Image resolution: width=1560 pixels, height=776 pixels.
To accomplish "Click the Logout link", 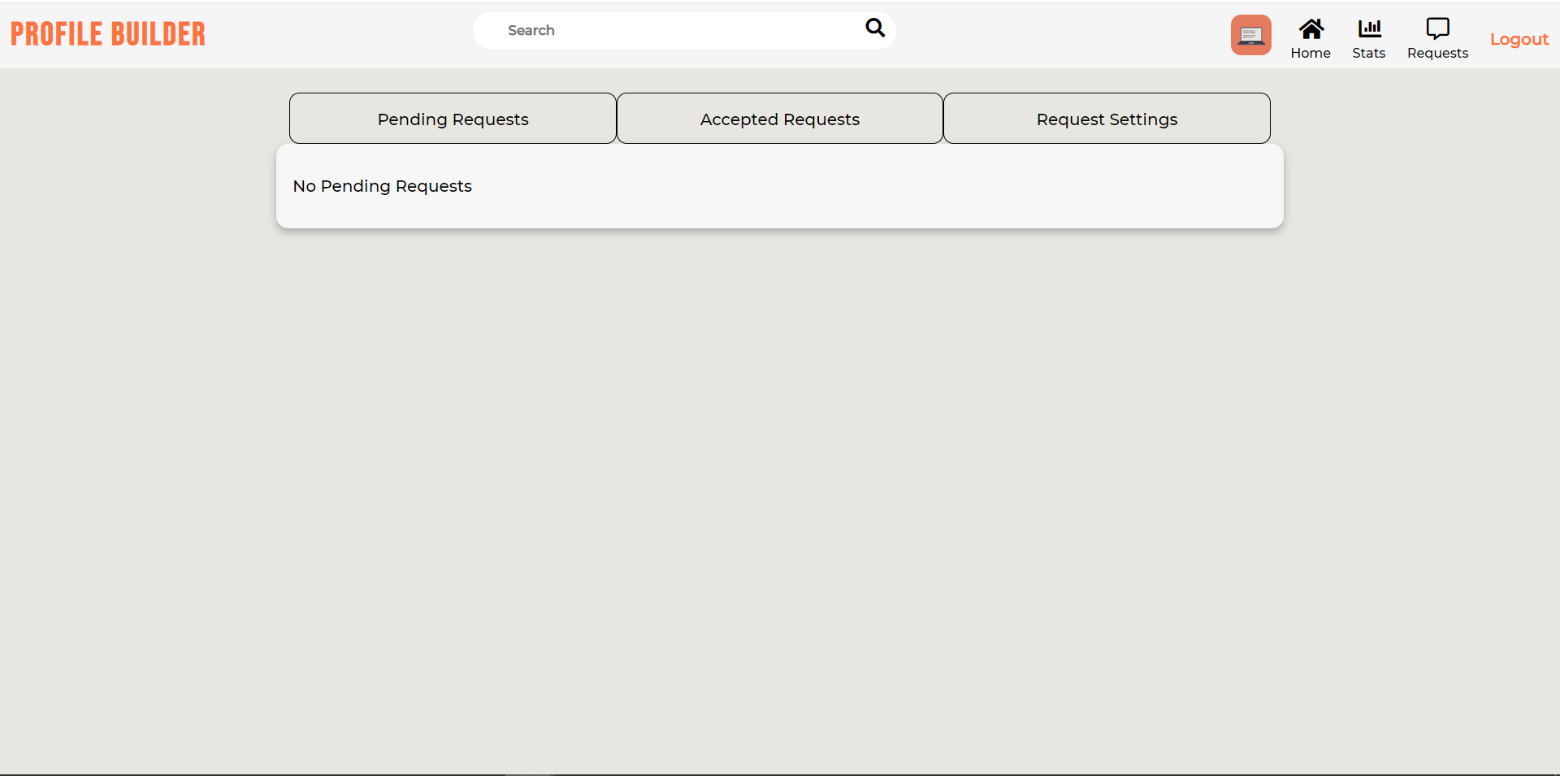I will [x=1519, y=38].
